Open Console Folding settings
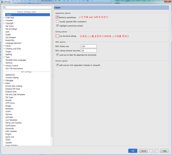The height and width of the screenshot is (155, 172). coord(12,78)
